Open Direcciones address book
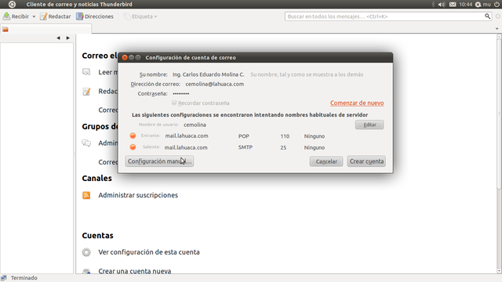 pos(95,16)
